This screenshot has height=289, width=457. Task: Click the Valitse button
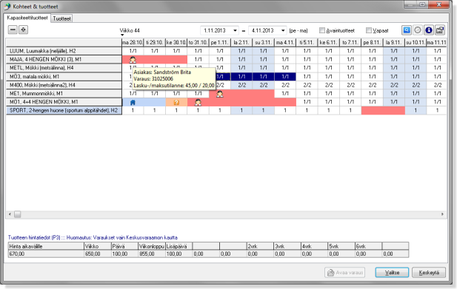tap(392, 273)
